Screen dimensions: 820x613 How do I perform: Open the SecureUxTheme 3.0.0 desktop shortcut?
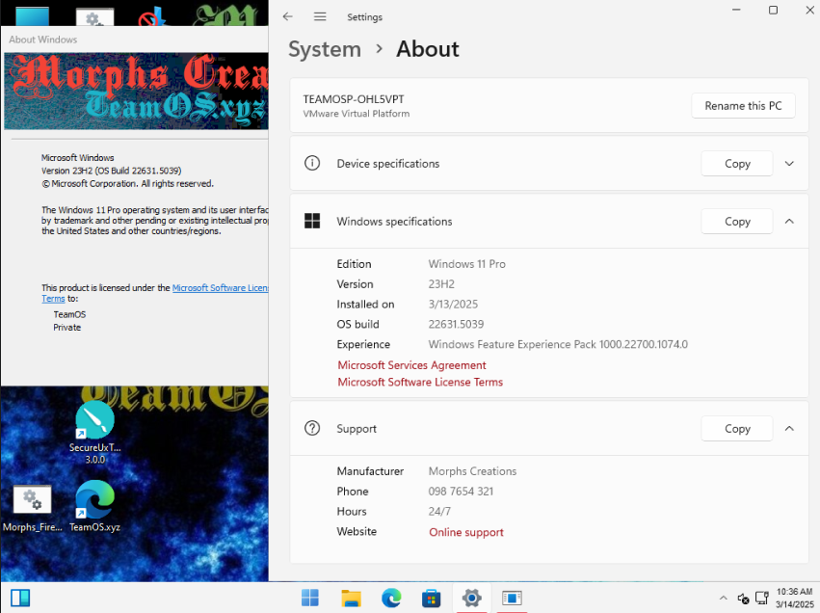click(94, 433)
